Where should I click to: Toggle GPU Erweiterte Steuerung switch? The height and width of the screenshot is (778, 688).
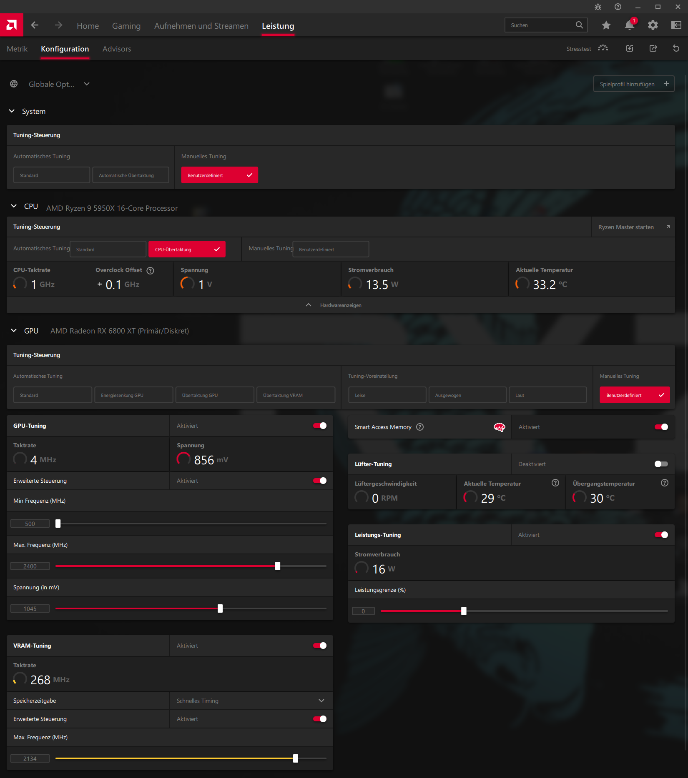(x=320, y=481)
